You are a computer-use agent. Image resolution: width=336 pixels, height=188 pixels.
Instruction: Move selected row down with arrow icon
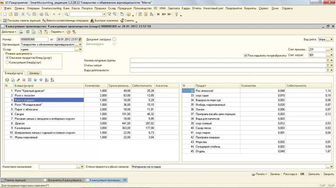[41, 80]
